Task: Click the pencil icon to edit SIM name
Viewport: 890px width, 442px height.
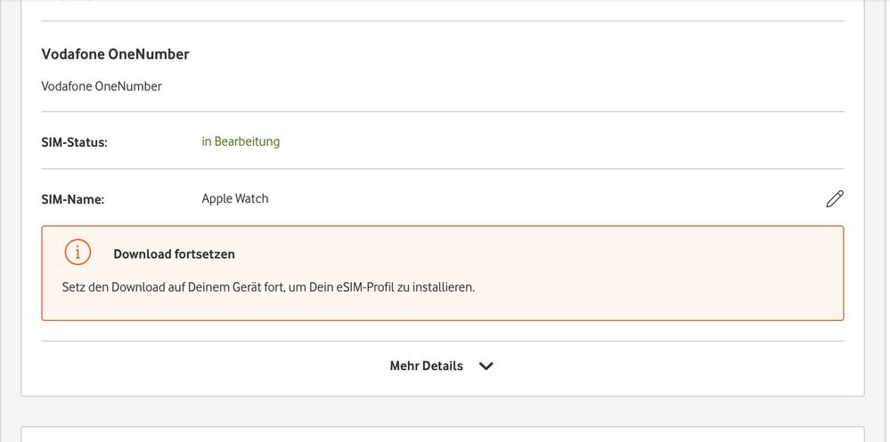Action: tap(834, 199)
